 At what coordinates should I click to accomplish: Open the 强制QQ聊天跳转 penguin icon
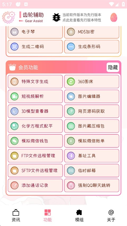(x=71, y=185)
